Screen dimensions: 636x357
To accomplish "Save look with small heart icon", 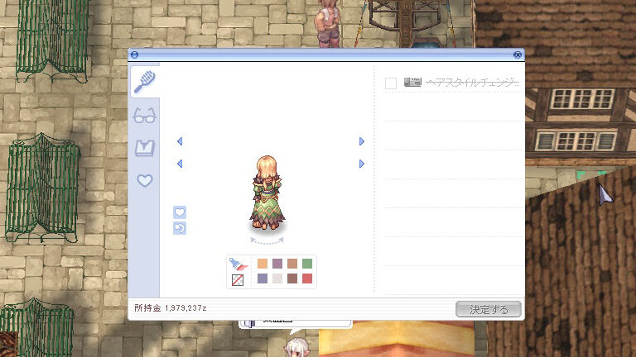I will [x=180, y=212].
